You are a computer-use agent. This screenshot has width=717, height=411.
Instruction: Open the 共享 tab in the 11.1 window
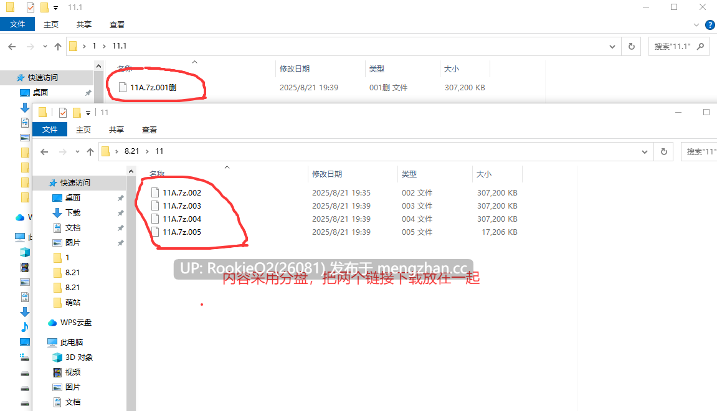coord(83,25)
